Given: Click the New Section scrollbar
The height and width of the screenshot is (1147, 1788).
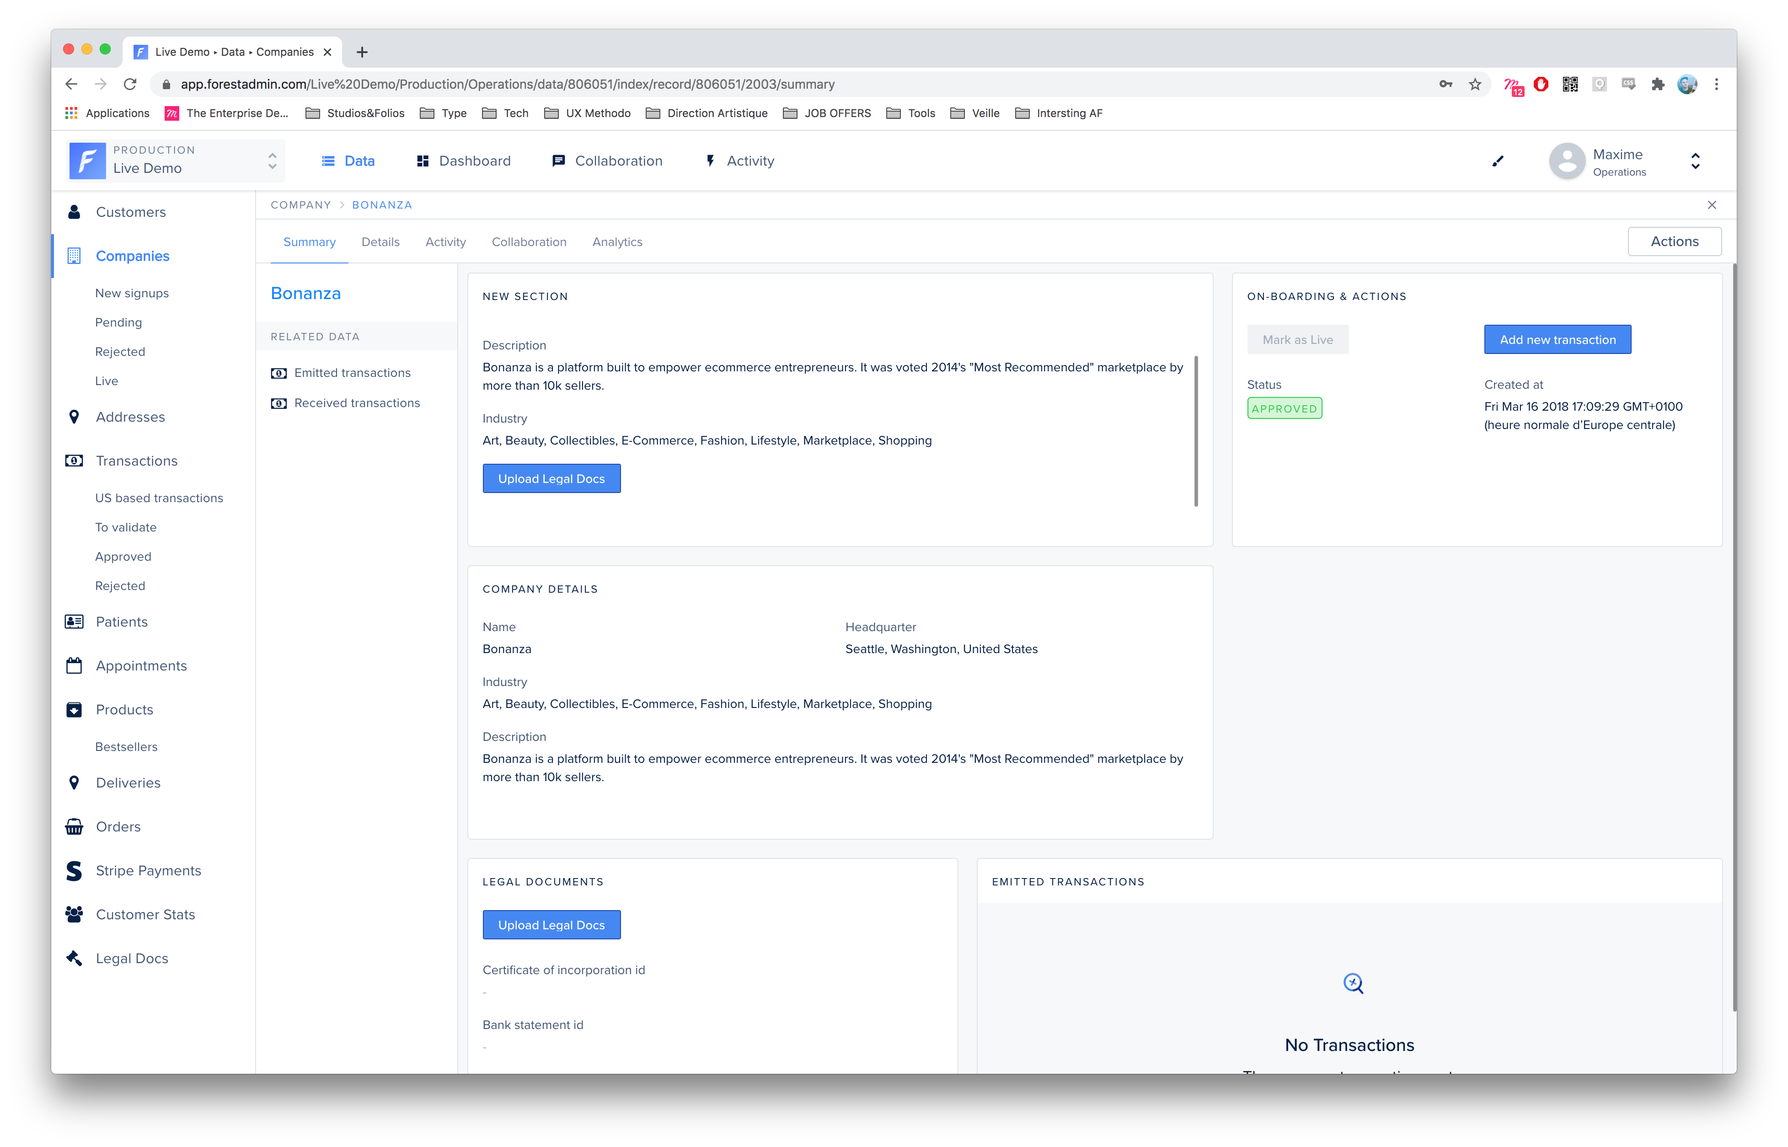Looking at the screenshot, I should click(1196, 431).
